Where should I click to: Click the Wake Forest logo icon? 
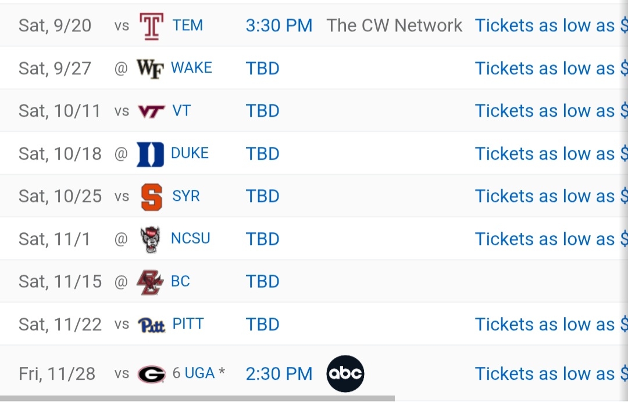[149, 69]
